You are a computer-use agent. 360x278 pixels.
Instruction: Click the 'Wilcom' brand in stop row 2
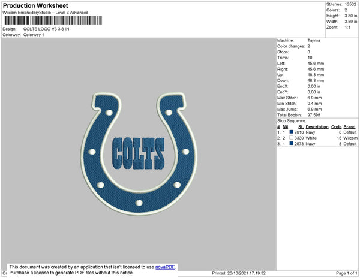pyautogui.click(x=350, y=138)
